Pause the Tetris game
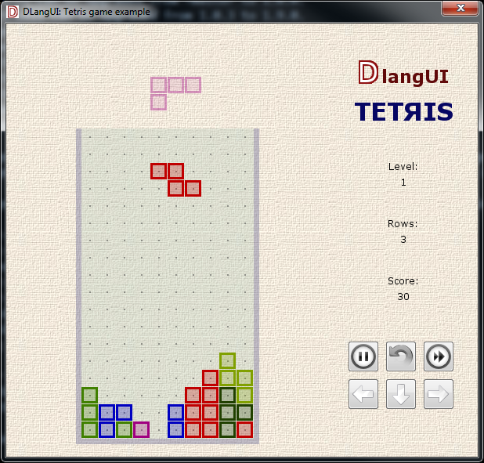Screen dimensions: 484x463 (363, 356)
